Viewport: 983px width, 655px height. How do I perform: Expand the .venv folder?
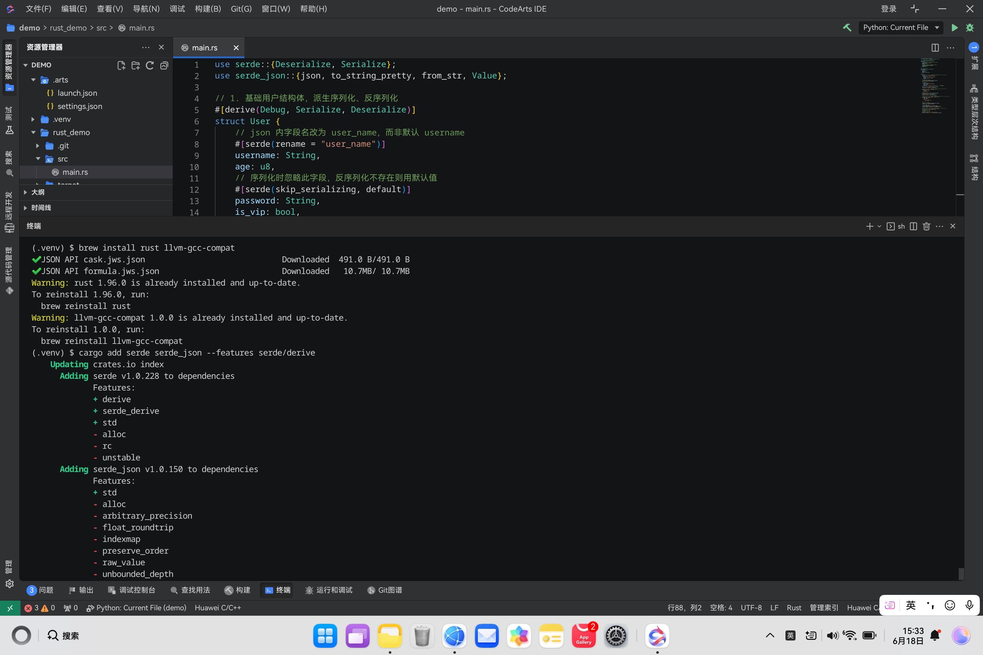coord(33,119)
